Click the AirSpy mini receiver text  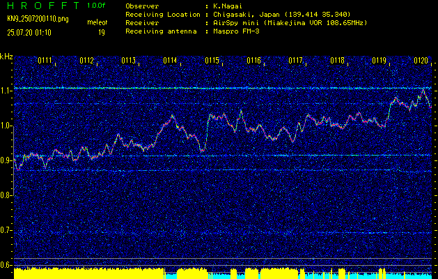click(x=290, y=23)
